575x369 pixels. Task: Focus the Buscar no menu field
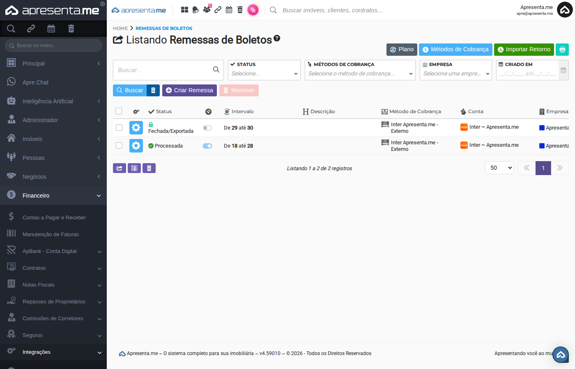[x=53, y=46]
